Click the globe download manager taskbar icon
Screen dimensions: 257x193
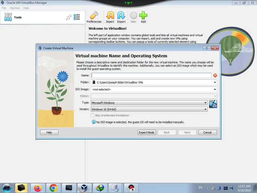[x=100, y=188]
